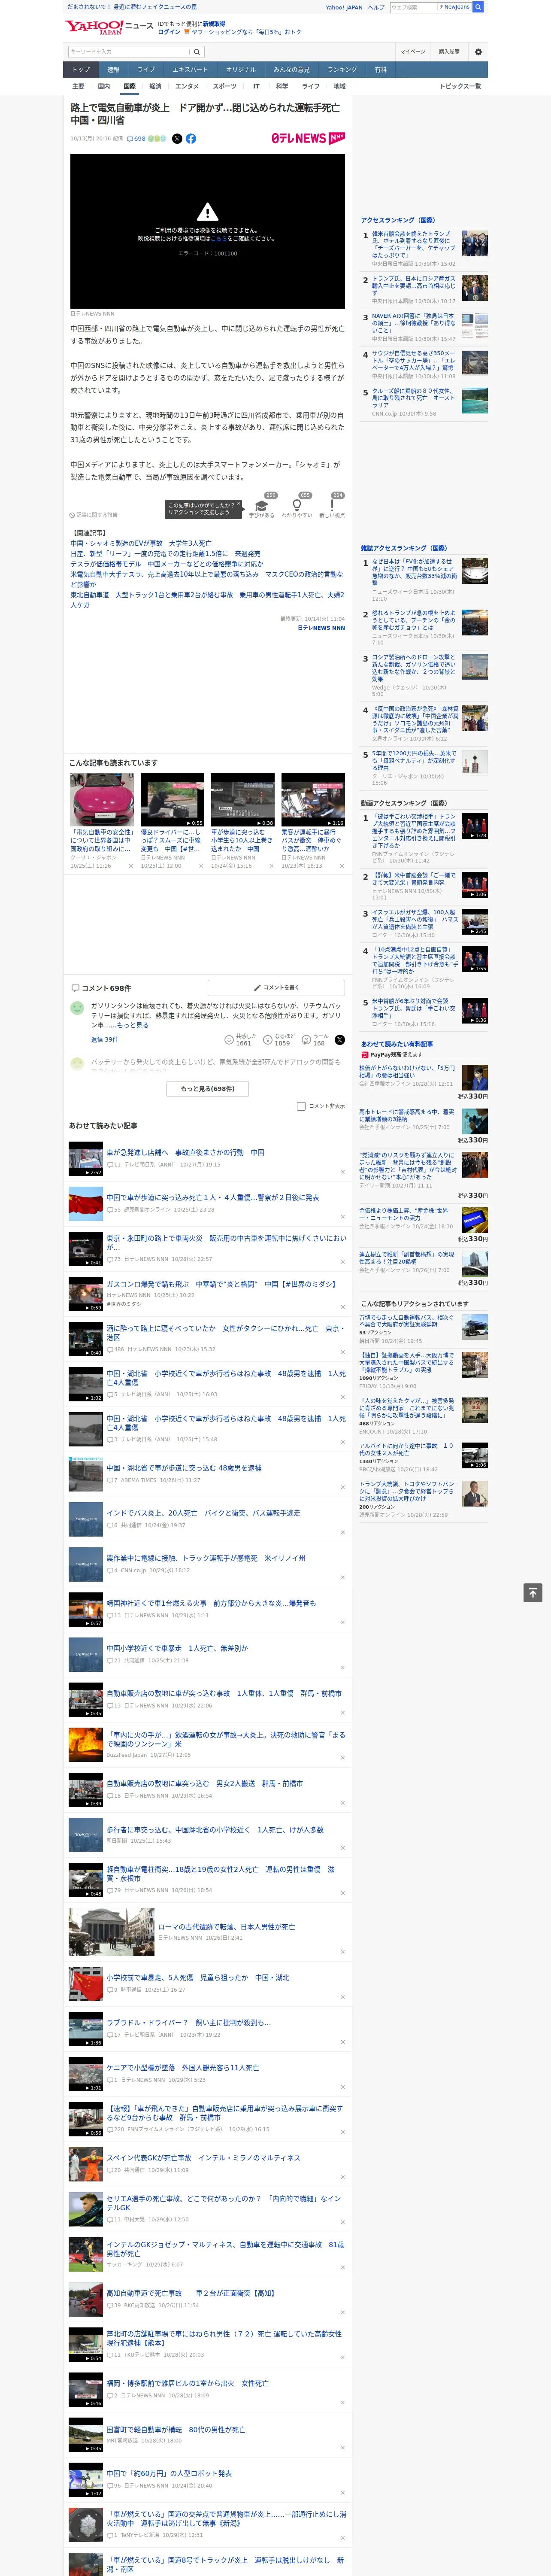Open article ローマの古代遺跡で転落
Screen dimensions: 551x2576
[227, 1927]
